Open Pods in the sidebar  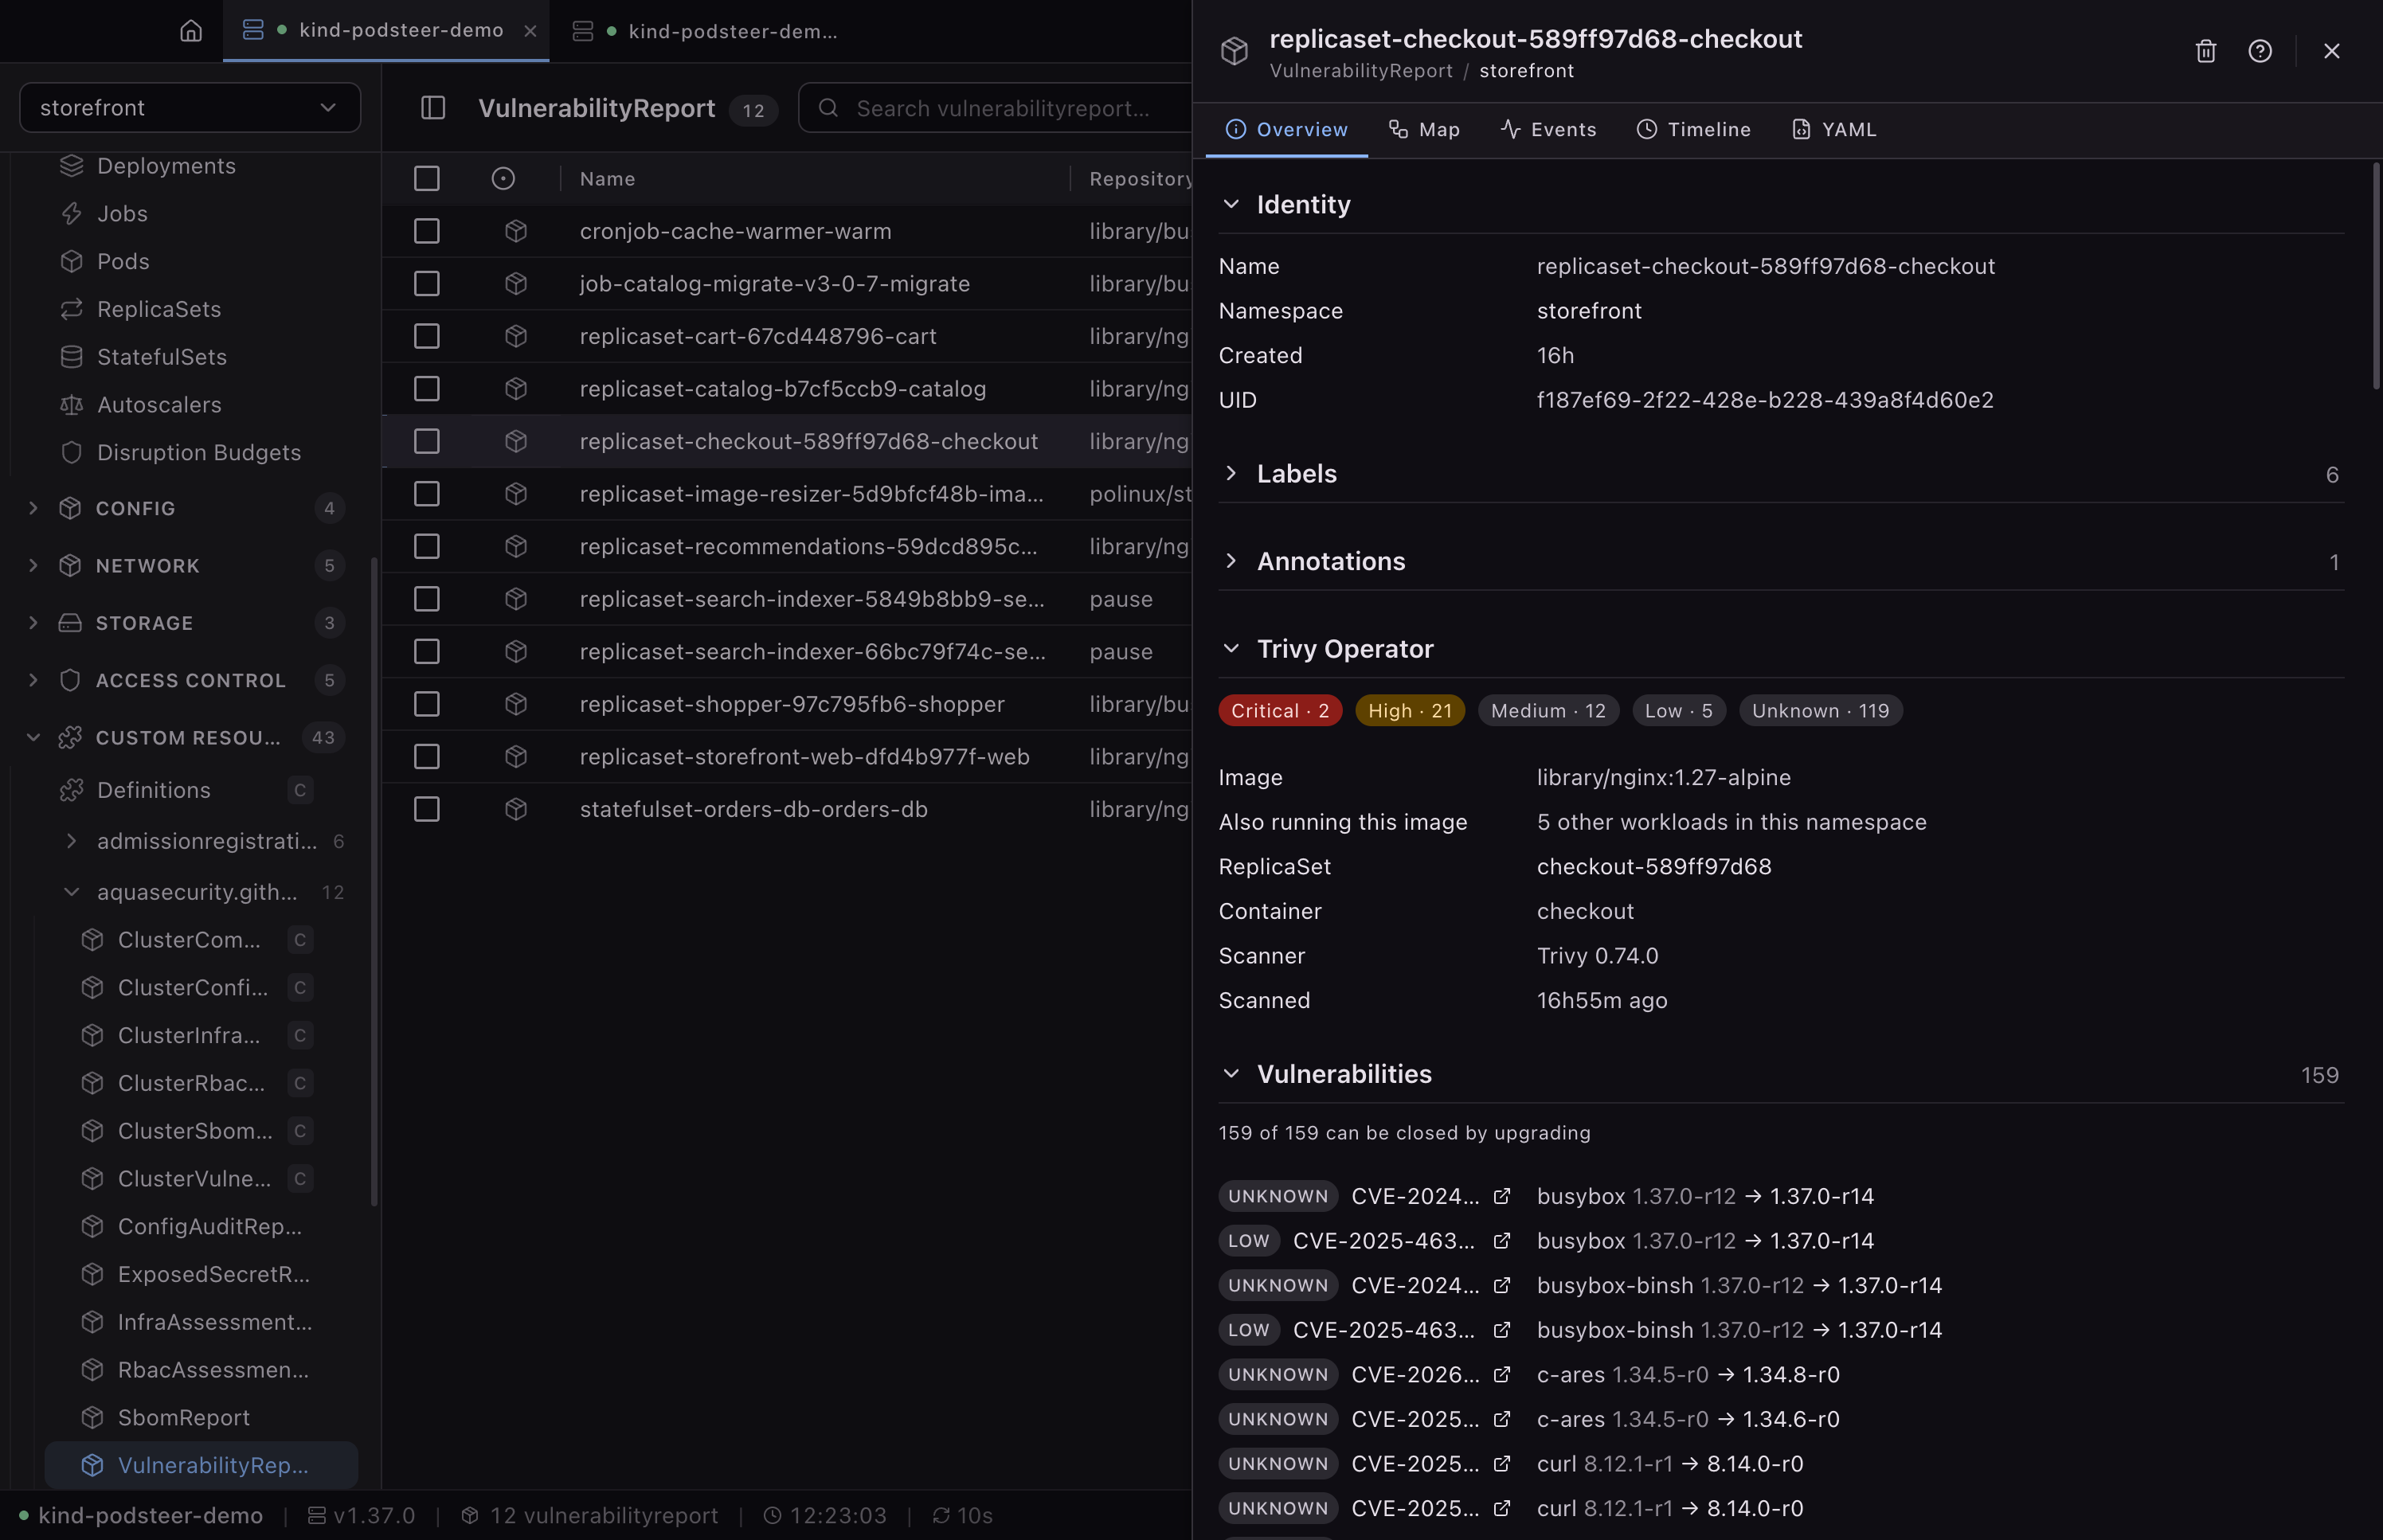[123, 262]
